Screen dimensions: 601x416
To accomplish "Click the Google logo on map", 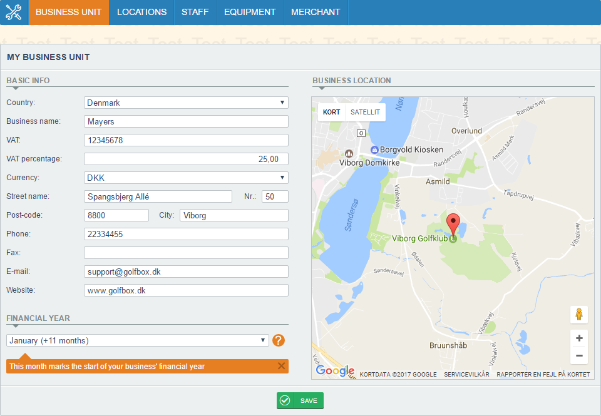I will click(335, 371).
